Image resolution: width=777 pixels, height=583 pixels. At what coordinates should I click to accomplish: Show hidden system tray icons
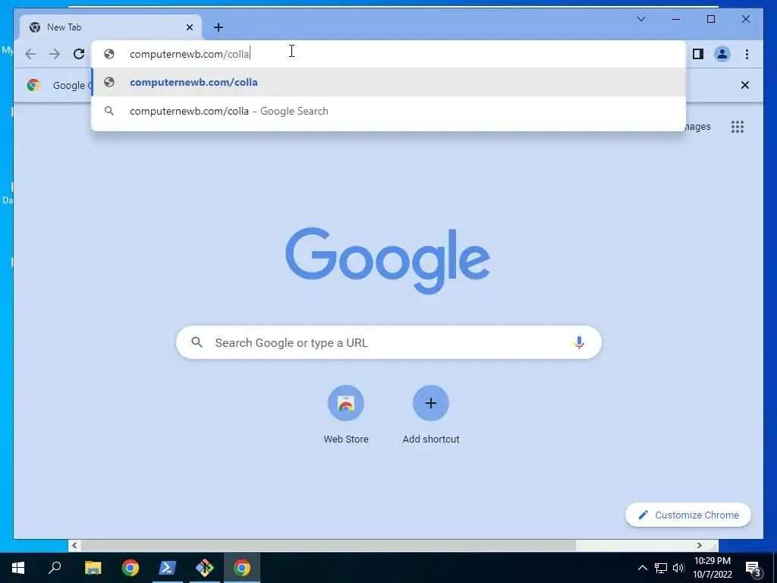(642, 568)
